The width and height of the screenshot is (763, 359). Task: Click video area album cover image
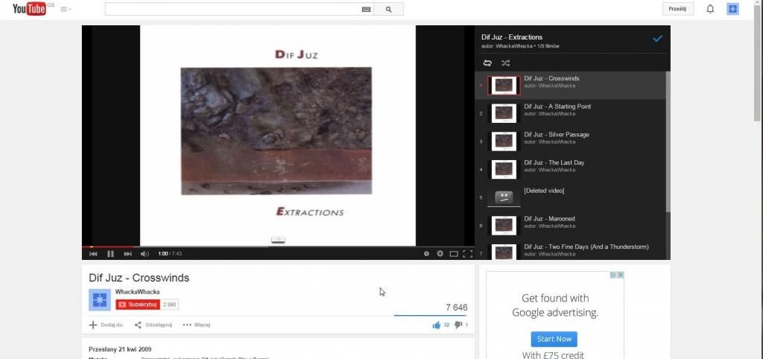click(276, 131)
